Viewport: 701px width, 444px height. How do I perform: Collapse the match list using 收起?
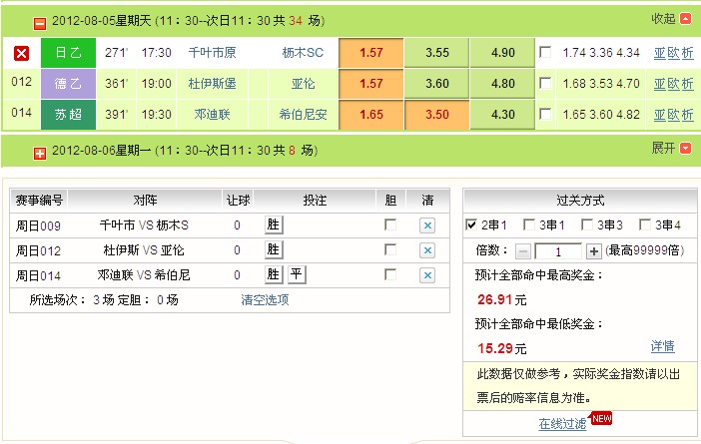coord(670,19)
